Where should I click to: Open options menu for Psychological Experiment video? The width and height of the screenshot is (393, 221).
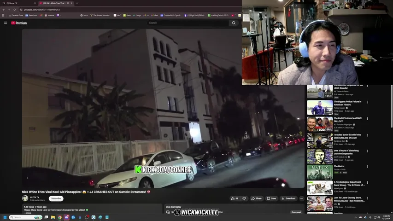click(x=368, y=183)
